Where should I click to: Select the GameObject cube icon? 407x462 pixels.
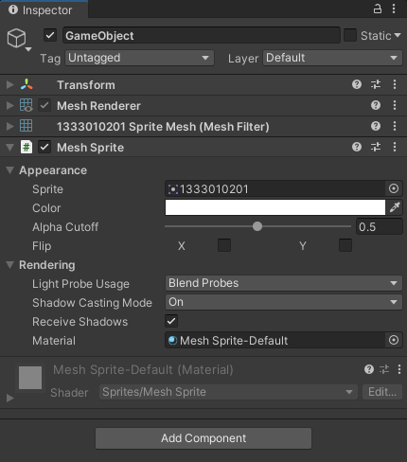coord(16,38)
